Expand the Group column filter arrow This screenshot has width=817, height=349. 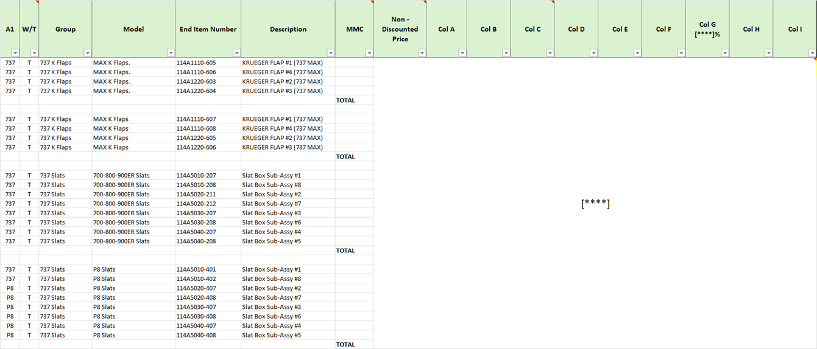pyautogui.click(x=87, y=53)
